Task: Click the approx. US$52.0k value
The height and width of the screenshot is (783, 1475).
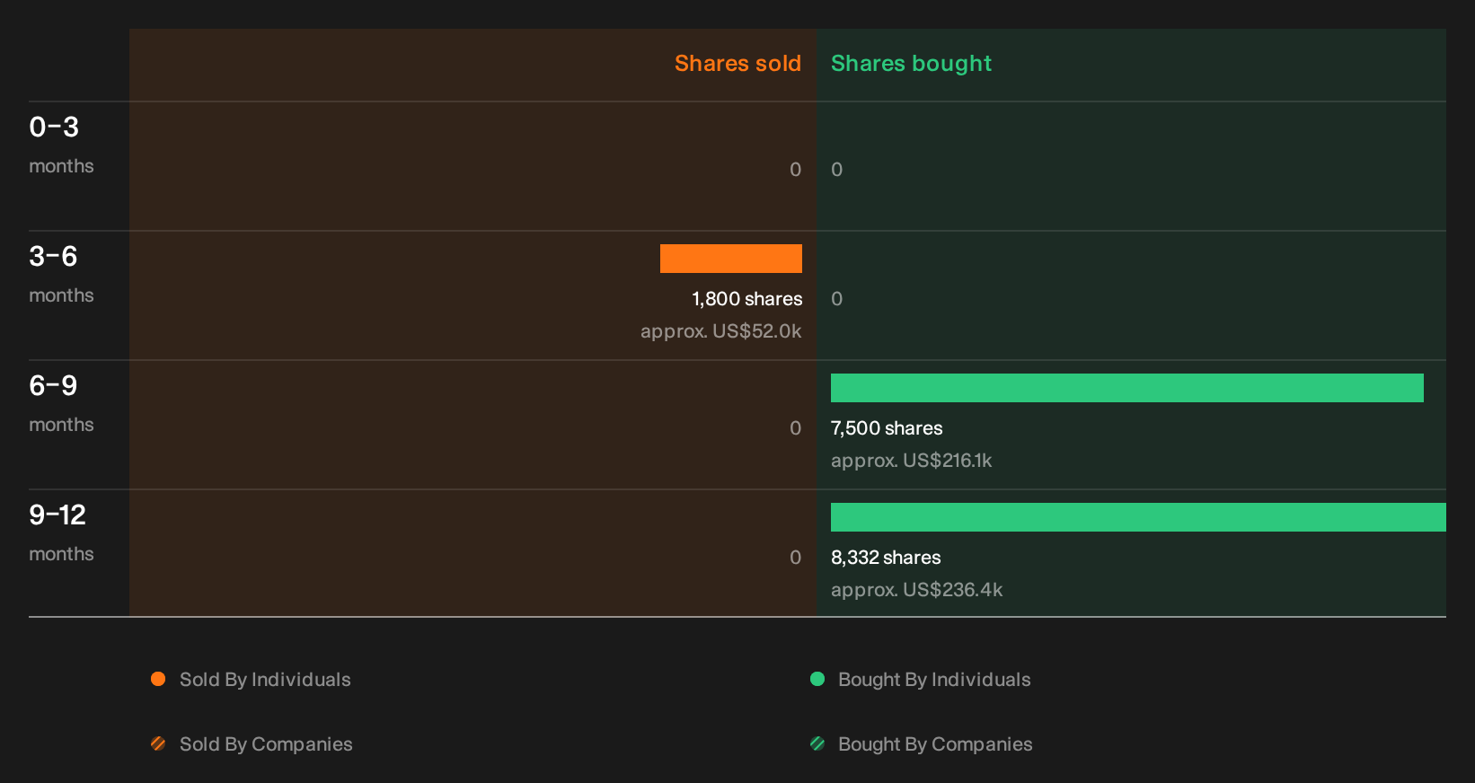Action: (721, 331)
